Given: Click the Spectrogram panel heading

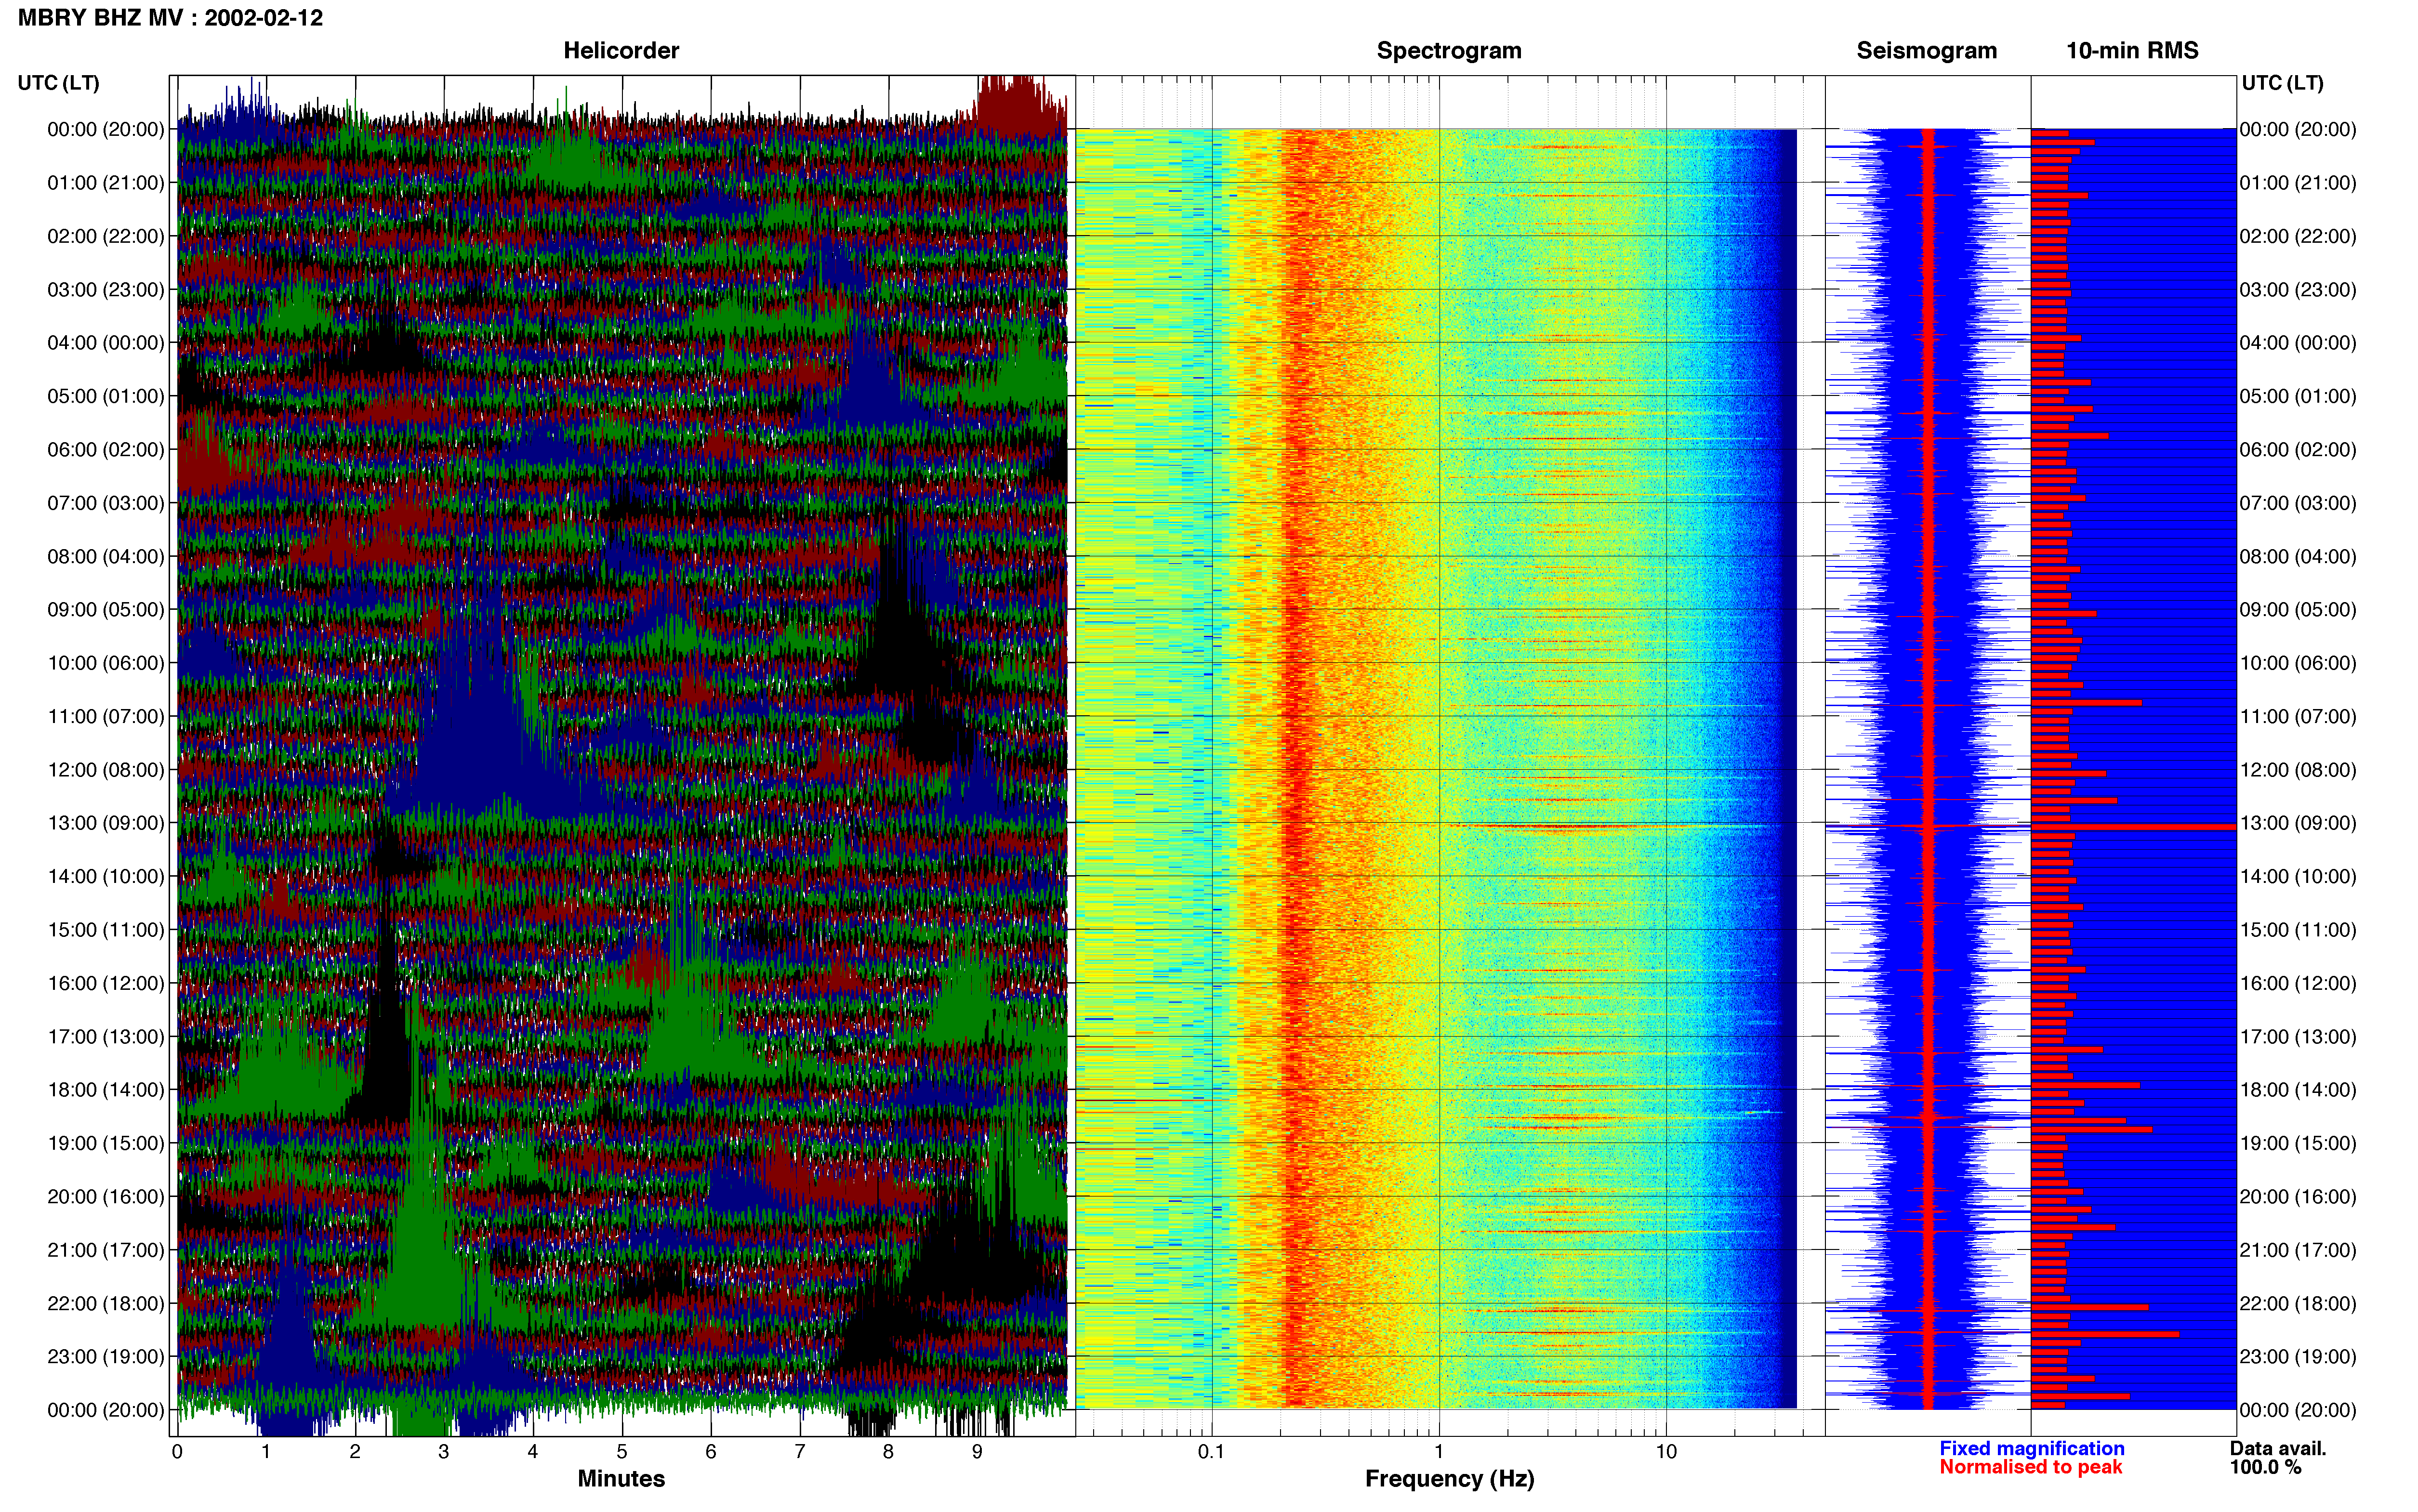Looking at the screenshot, I should [x=1449, y=50].
